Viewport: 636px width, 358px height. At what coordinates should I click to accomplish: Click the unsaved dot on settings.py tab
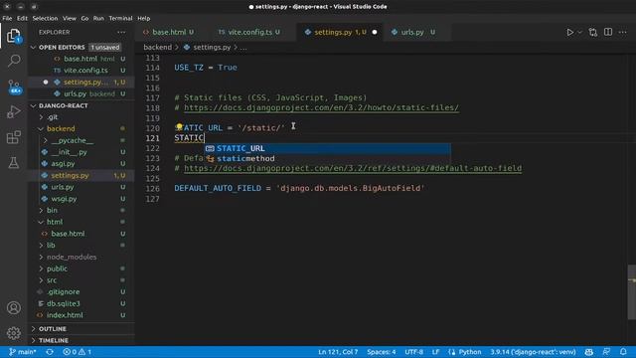375,32
